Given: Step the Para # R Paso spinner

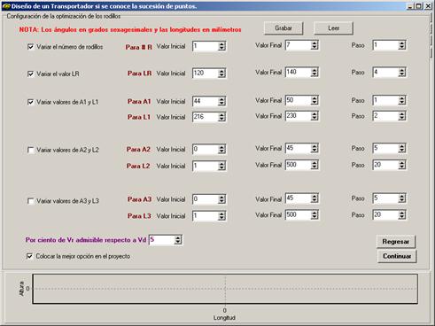Looking at the screenshot, I should tap(402, 45).
